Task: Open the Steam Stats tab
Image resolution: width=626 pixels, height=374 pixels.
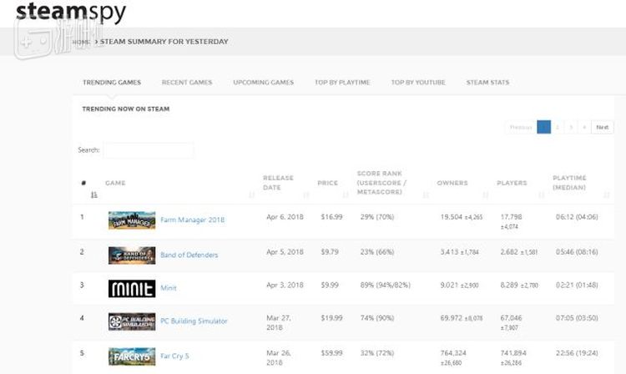Action: pos(487,83)
